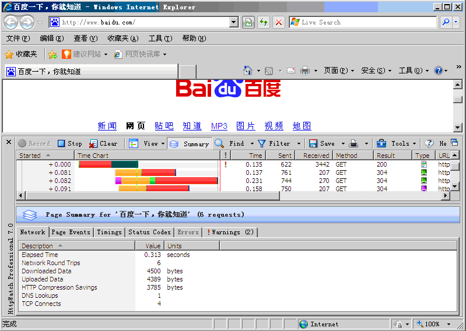Click the 知道 link on Baidu
The width and height of the screenshot is (466, 331).
192,126
